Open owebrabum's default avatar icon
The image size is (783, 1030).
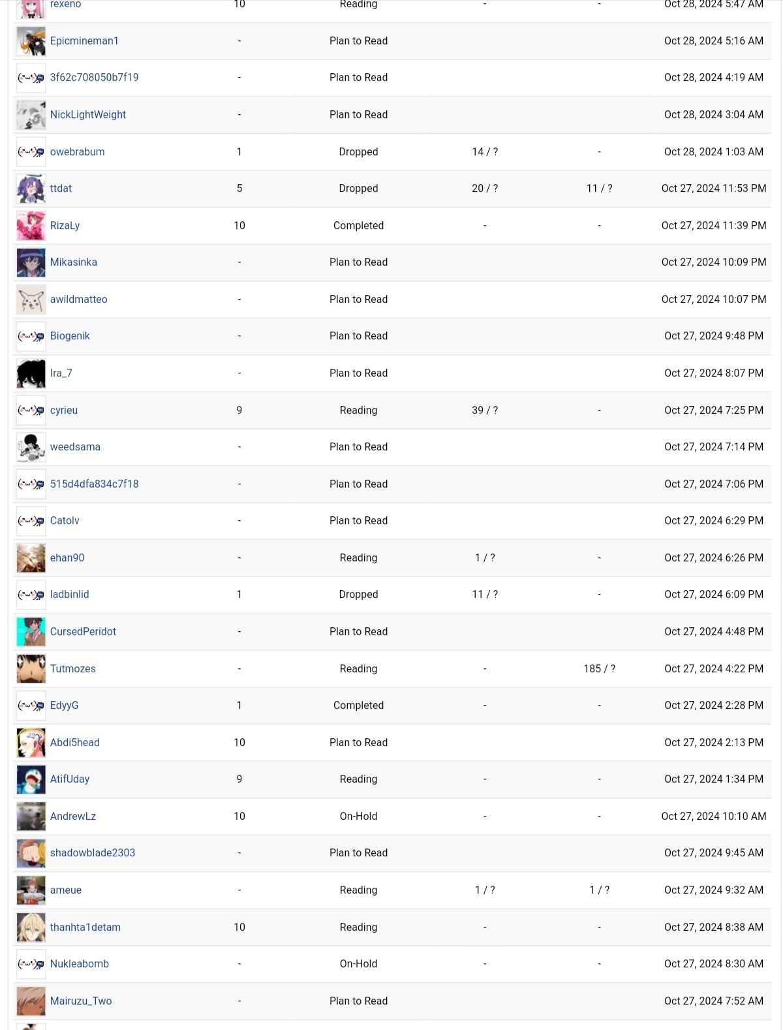coord(31,152)
